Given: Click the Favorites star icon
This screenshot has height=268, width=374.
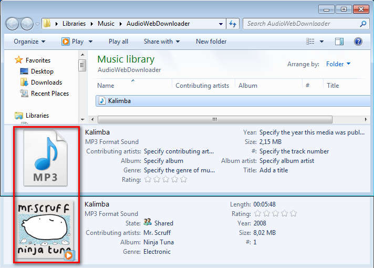Looking at the screenshot, I should (x=18, y=60).
